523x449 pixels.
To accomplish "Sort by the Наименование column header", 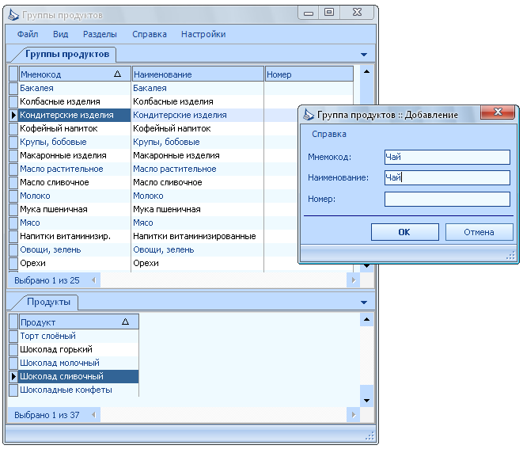I will pyautogui.click(x=198, y=74).
